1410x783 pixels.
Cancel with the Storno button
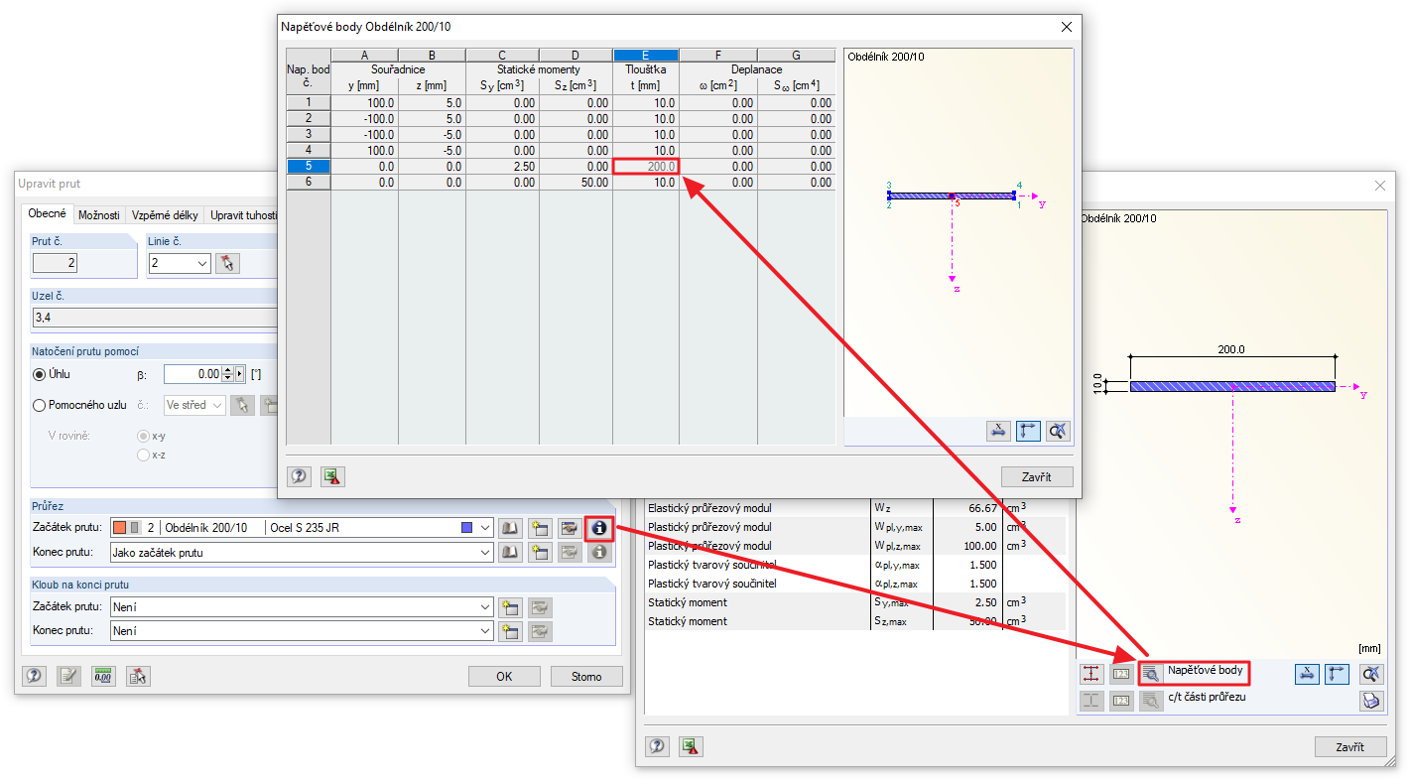coord(586,677)
